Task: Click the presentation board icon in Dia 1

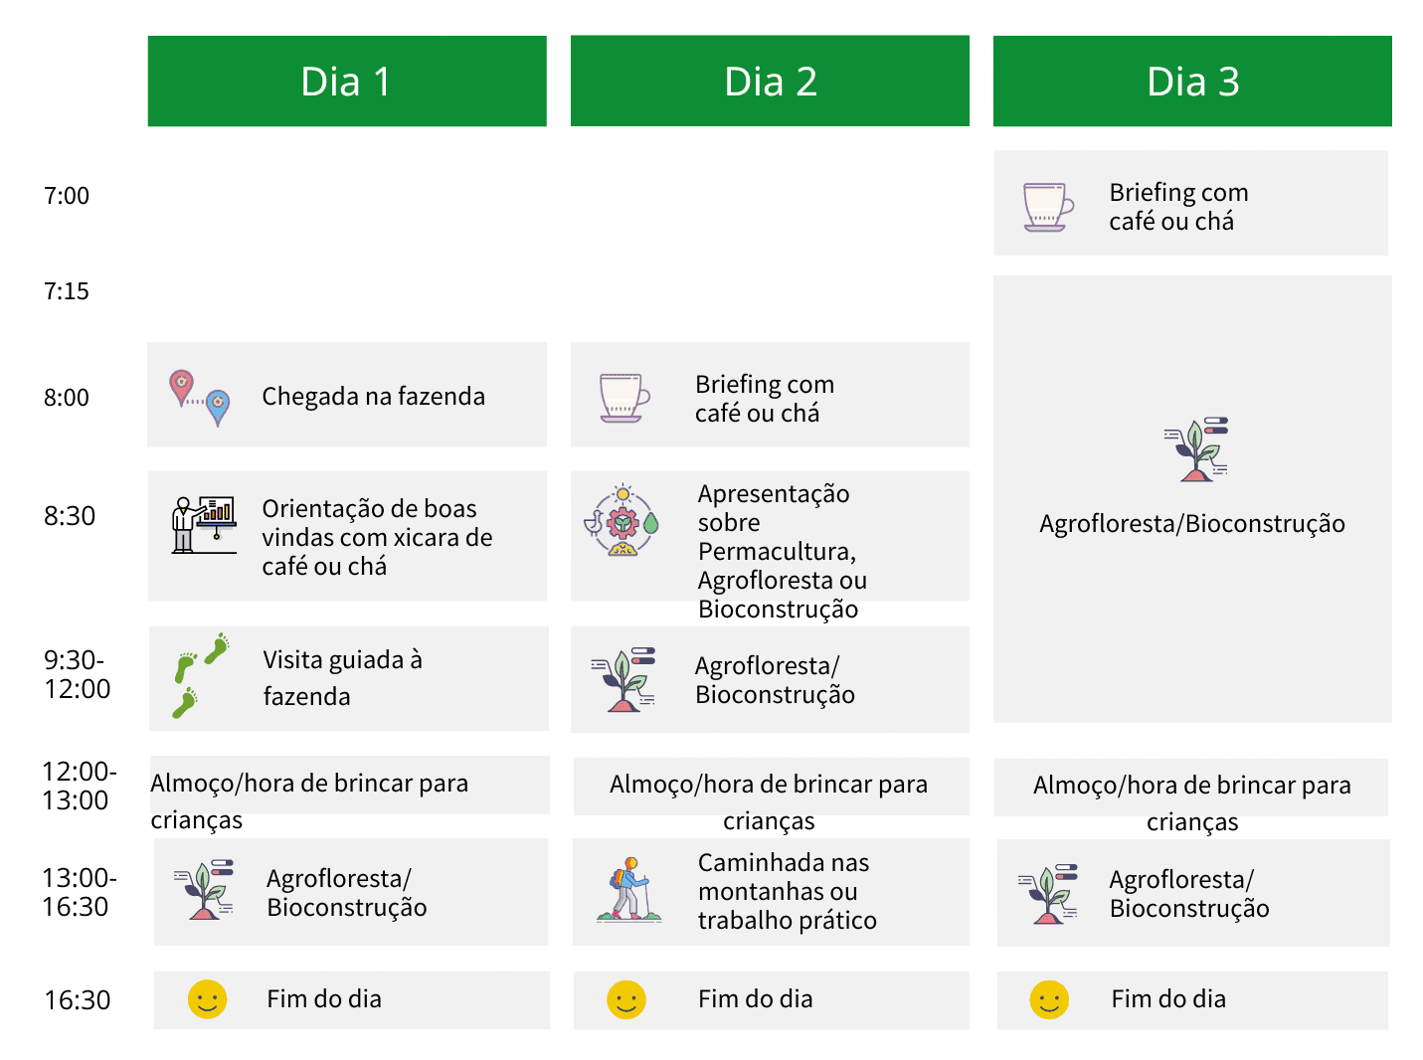Action: (204, 524)
